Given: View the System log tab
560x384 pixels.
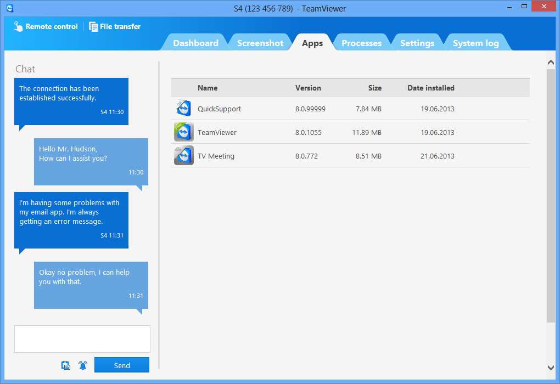Looking at the screenshot, I should point(475,43).
